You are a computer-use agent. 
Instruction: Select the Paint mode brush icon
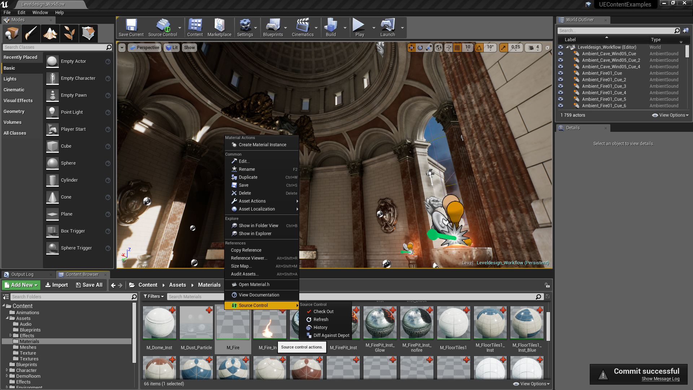click(x=31, y=33)
